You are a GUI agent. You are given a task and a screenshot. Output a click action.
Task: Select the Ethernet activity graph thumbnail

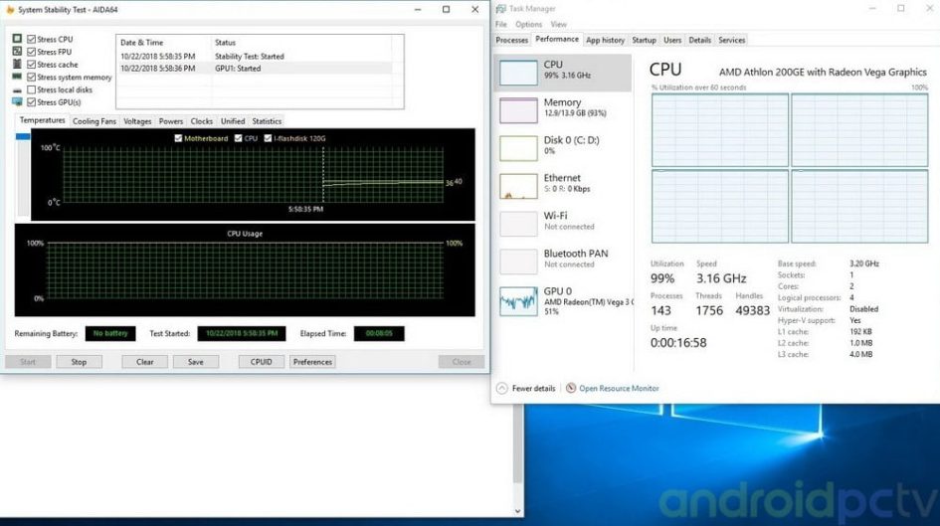click(518, 185)
